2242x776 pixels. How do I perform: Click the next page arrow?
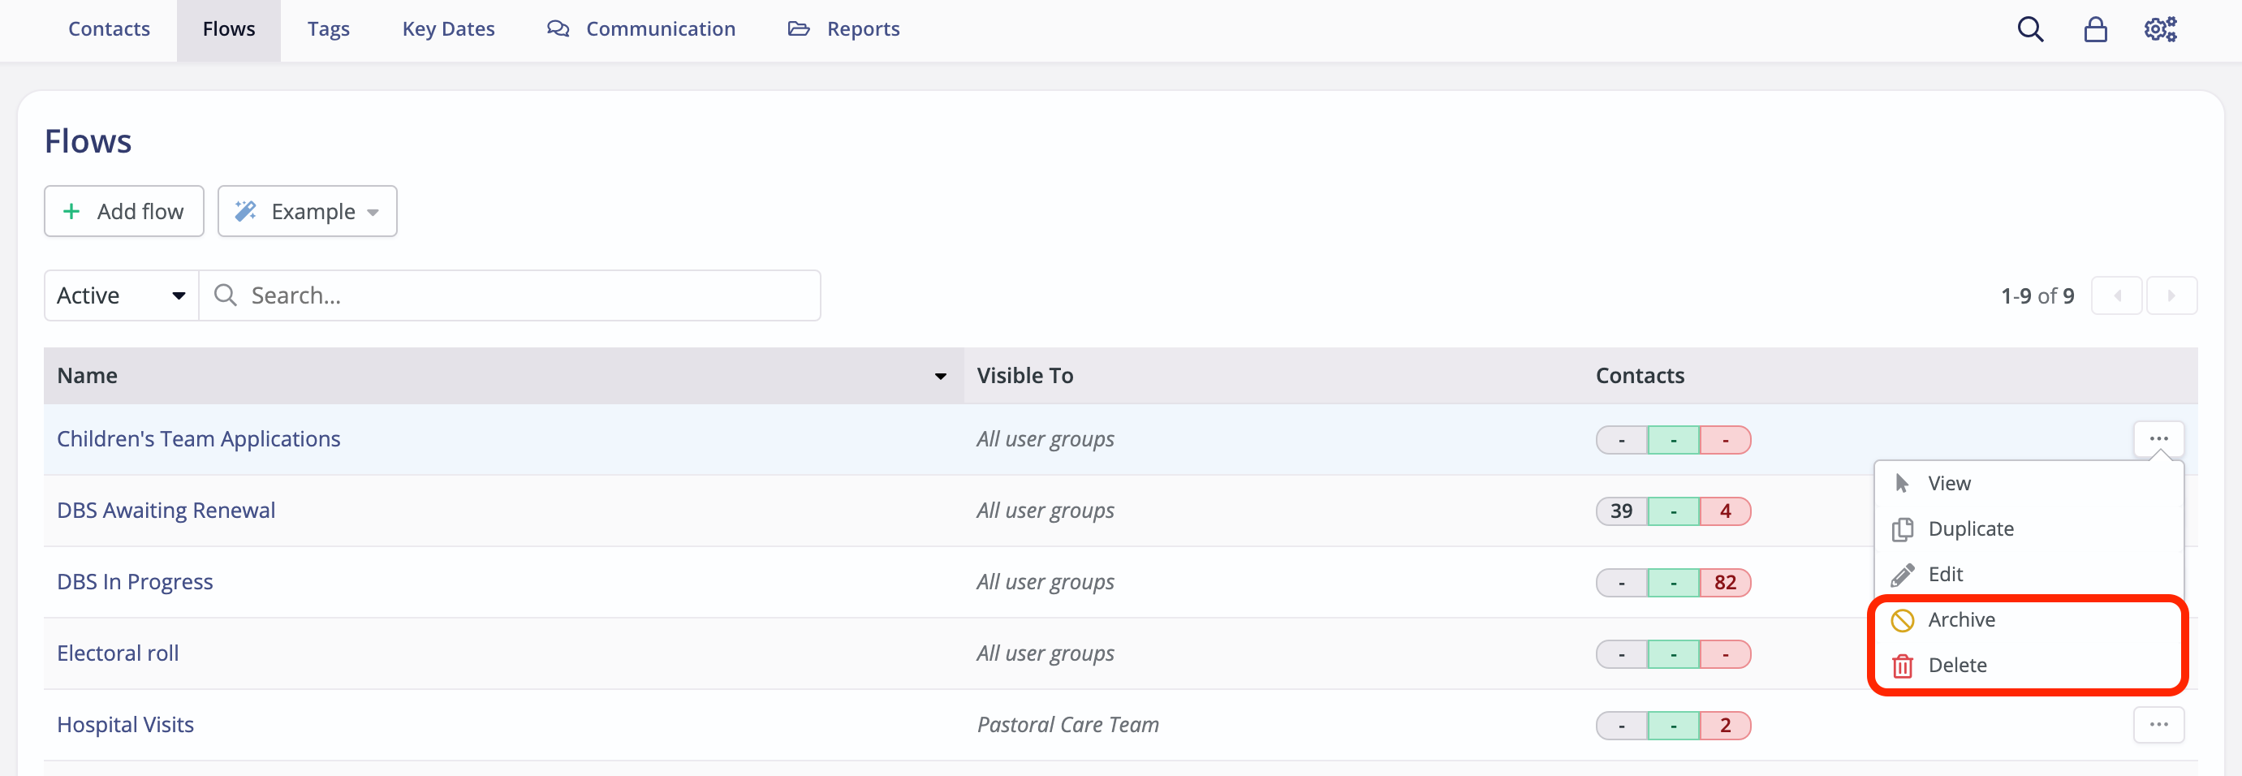[x=2172, y=295]
